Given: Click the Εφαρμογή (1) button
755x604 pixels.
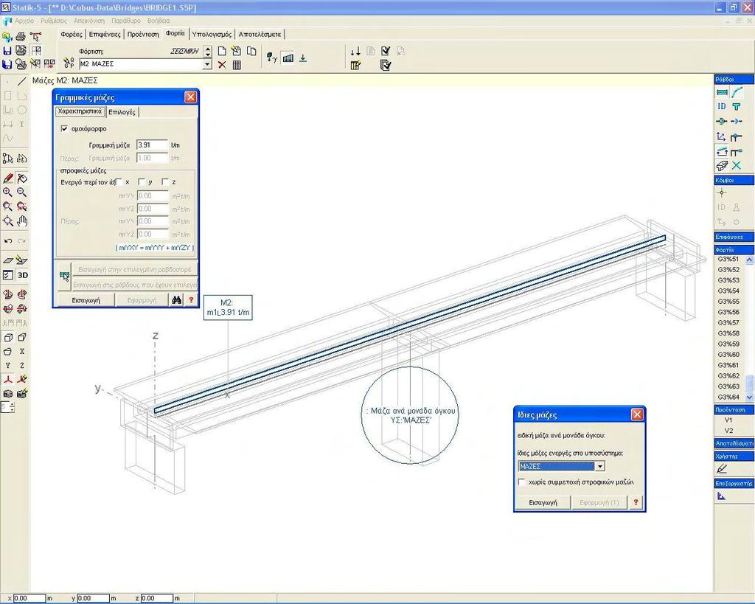Looking at the screenshot, I should (599, 502).
